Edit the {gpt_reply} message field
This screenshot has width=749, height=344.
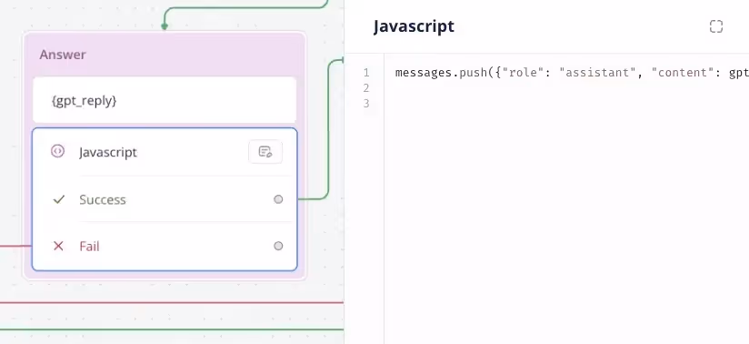pyautogui.click(x=165, y=100)
